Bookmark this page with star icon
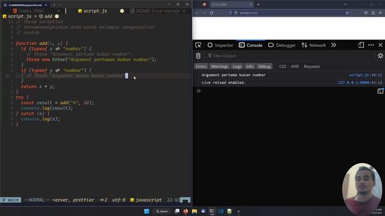This screenshot has height=216, width=385. point(347,13)
